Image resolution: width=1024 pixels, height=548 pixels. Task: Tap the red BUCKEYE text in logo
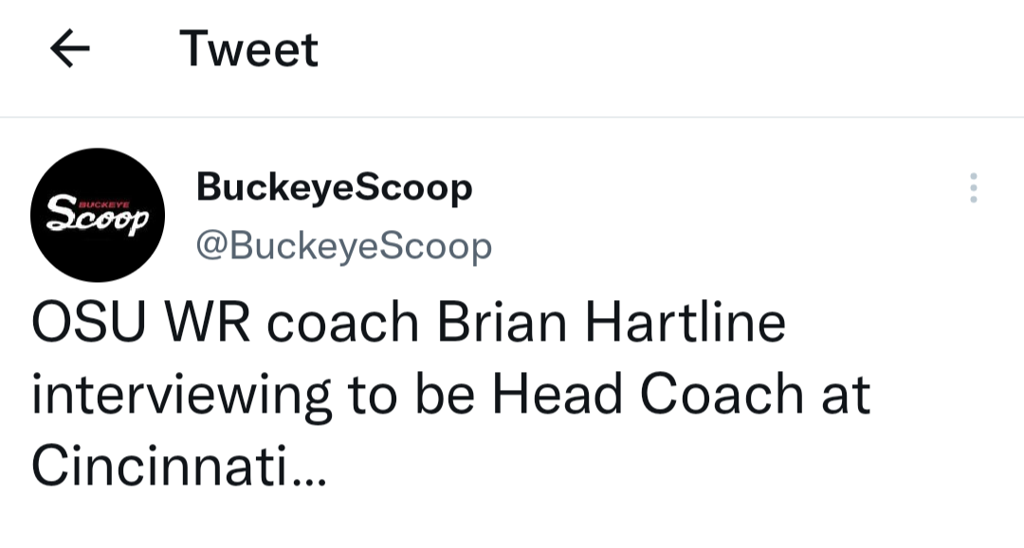pos(104,204)
